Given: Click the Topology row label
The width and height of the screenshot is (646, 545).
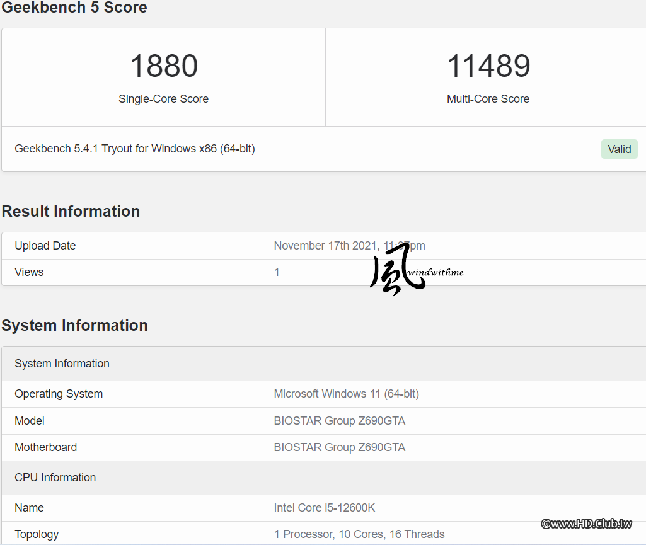Looking at the screenshot, I should 37,535.
